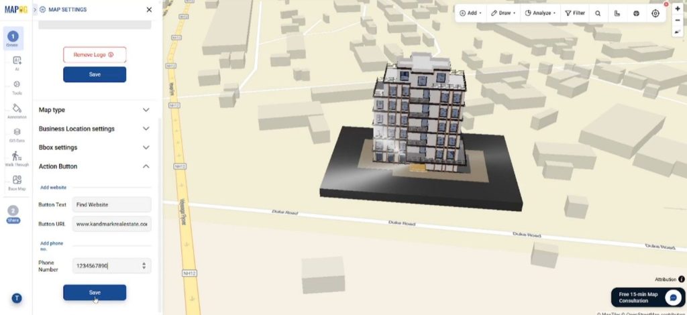Click the phone number stepper arrows
Image resolution: width=687 pixels, height=315 pixels.
pos(144,265)
